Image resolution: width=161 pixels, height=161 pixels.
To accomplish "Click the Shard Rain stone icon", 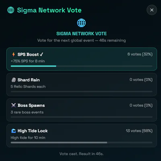I will pos(14,80).
